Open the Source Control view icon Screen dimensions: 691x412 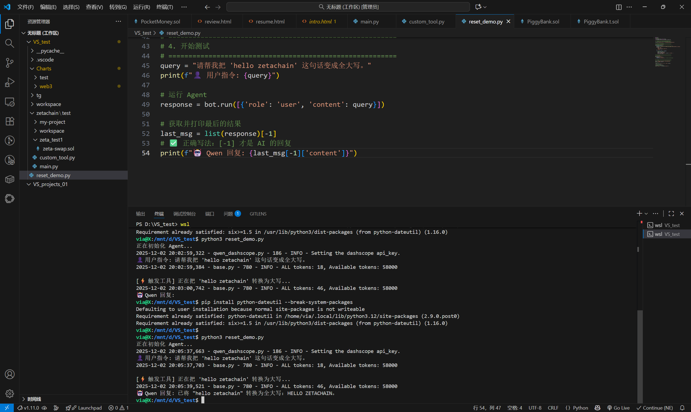coord(9,63)
